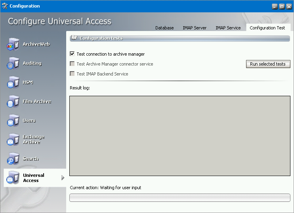Click the HSM sidebar icon

tap(13, 82)
